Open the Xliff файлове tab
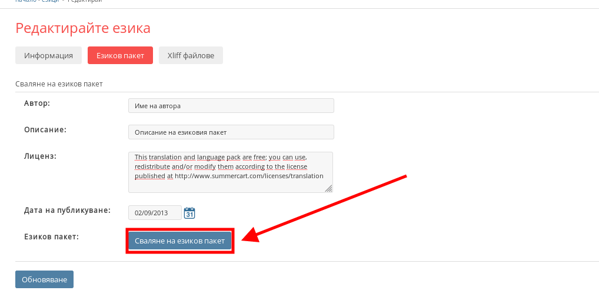Screen dimensions: 599x297 (191, 56)
